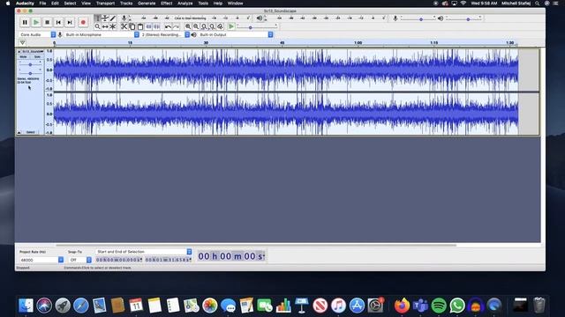The height and width of the screenshot is (317, 565).
Task: Click the Zoom In icon
Action: [188, 26]
